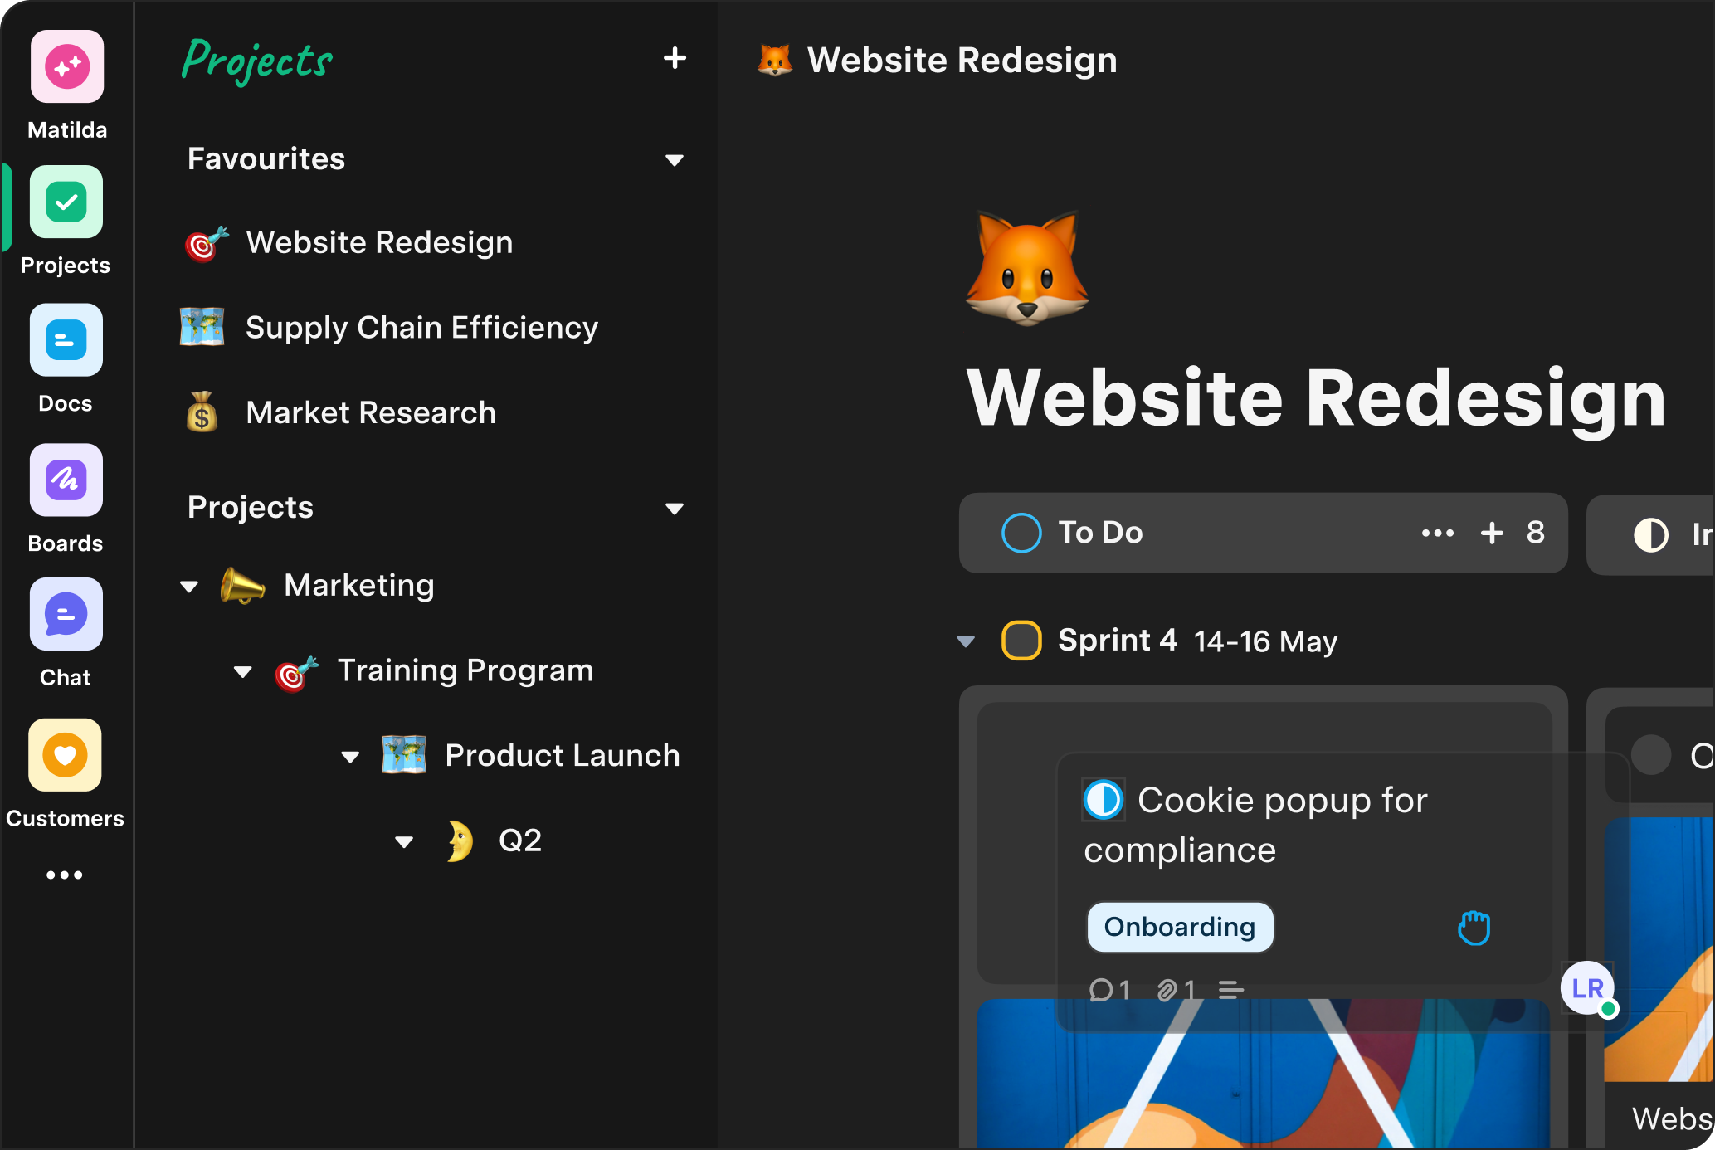
Task: Click the Onboarding tag label
Action: click(x=1179, y=927)
